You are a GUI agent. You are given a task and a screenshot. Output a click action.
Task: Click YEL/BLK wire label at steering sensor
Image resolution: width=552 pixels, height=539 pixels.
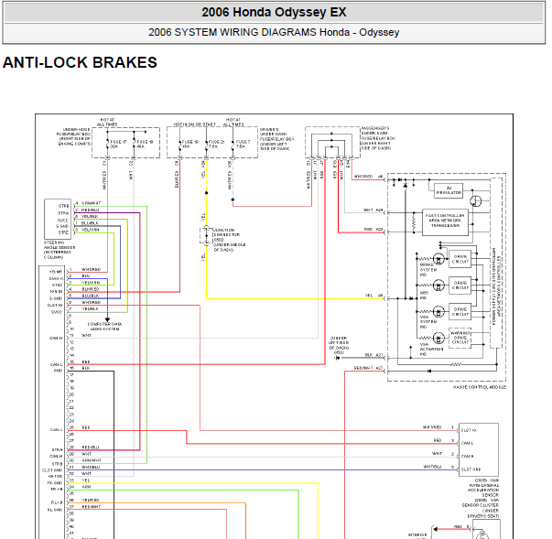coord(87,216)
